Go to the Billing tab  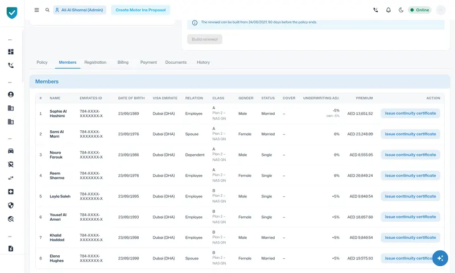pyautogui.click(x=123, y=63)
